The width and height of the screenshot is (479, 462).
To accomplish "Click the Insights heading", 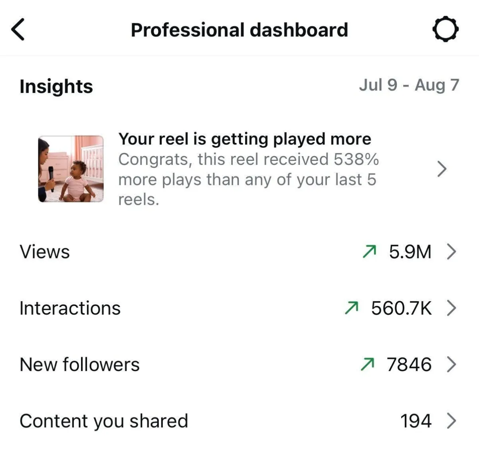I will click(x=56, y=87).
